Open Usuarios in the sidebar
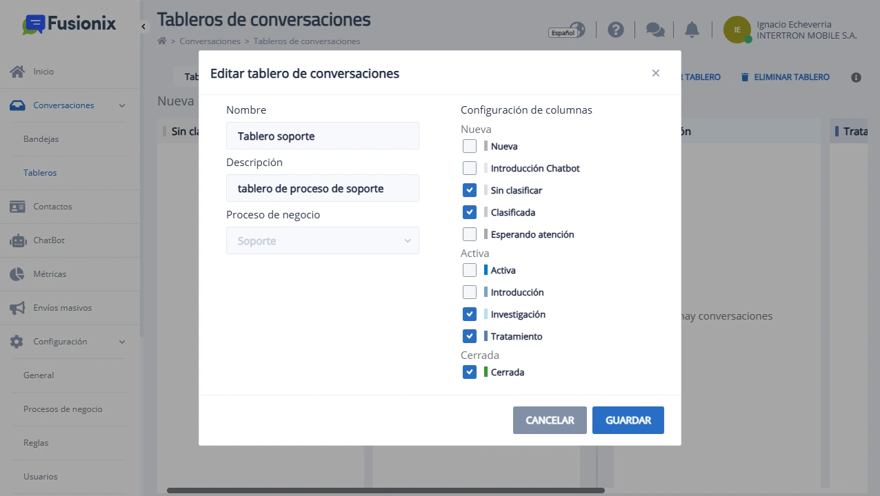The width and height of the screenshot is (880, 496). coord(41,477)
